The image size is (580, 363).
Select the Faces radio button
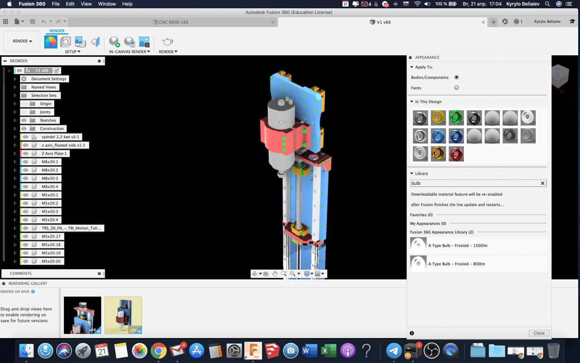point(456,88)
